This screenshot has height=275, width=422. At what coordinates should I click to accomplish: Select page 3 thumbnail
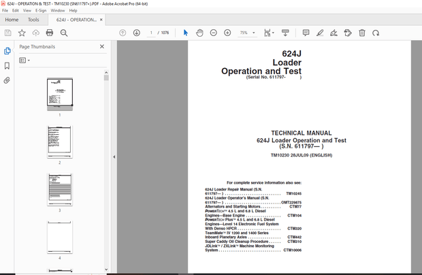point(60,189)
